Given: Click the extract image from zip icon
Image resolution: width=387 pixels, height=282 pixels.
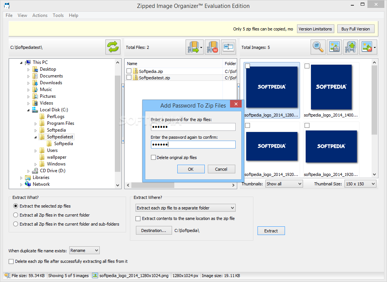Looking at the screenshot, I should coord(350,47).
